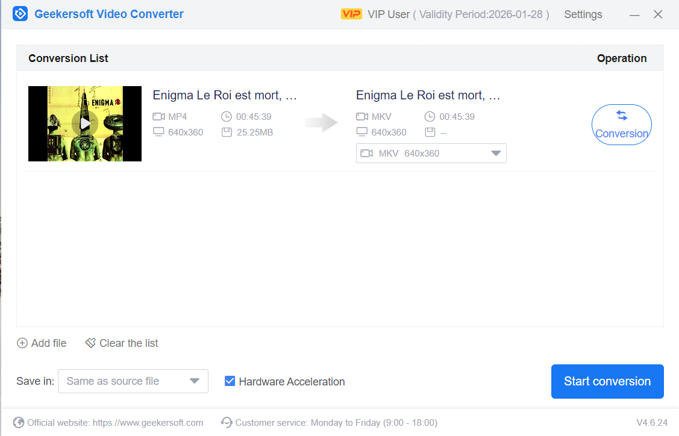The image size is (679, 436).
Task: Click the customer service headset icon
Action: (x=227, y=423)
